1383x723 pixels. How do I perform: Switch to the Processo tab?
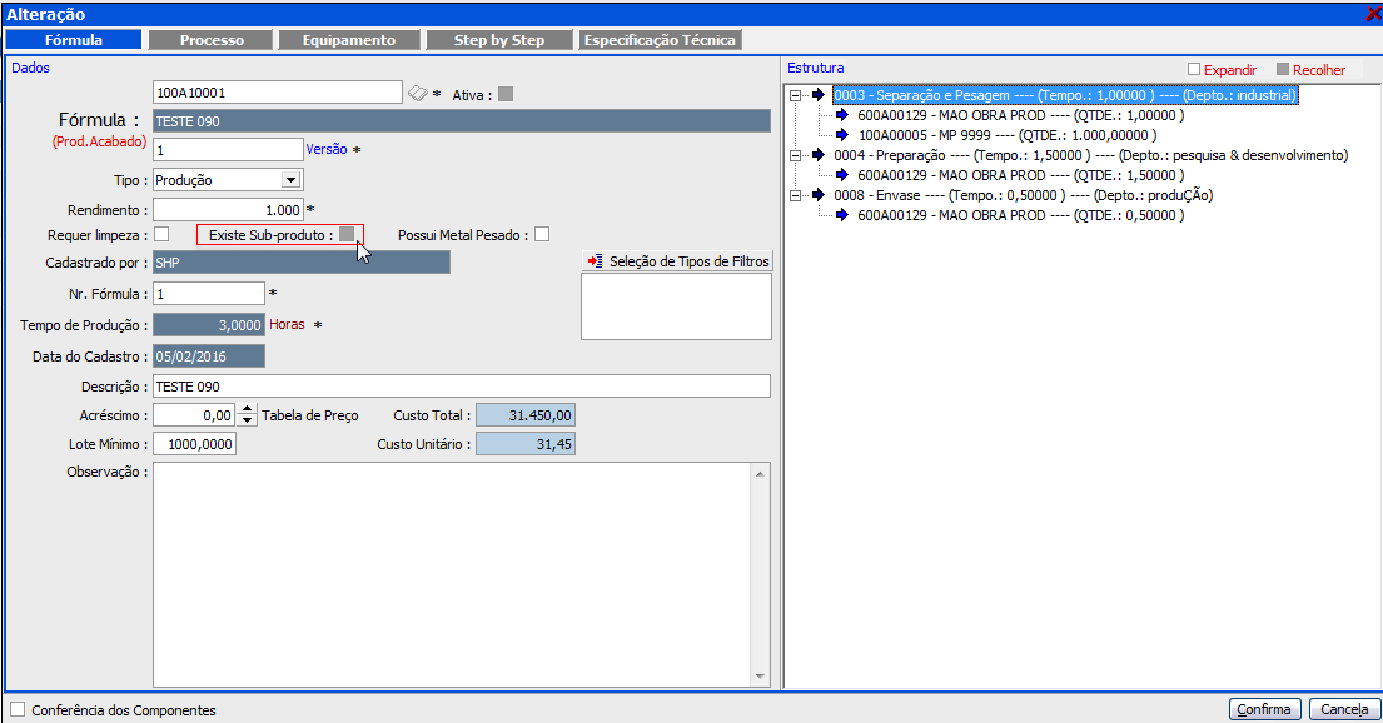(212, 40)
